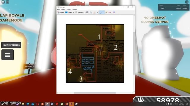Select the Highlighter tool
The width and height of the screenshot is (190, 106).
pyautogui.click(x=106, y=12)
